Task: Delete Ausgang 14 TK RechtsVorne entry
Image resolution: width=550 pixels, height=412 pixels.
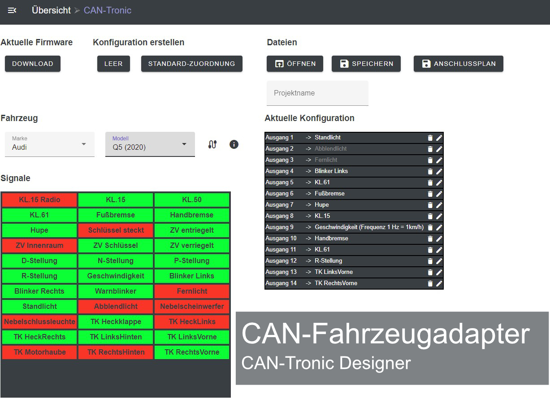Action: click(x=430, y=283)
